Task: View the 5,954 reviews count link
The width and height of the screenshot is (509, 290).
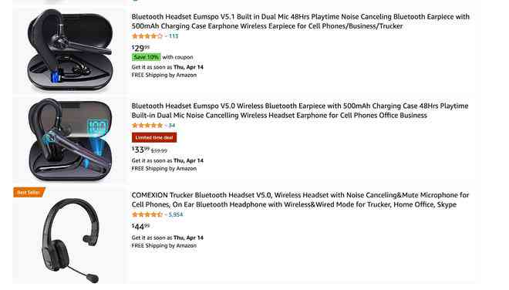Action: pyautogui.click(x=176, y=214)
